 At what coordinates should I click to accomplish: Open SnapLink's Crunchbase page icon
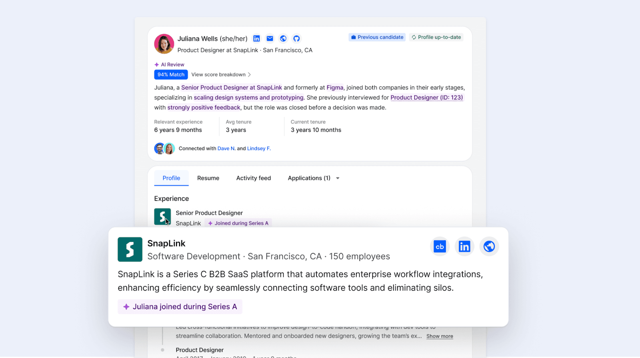440,247
